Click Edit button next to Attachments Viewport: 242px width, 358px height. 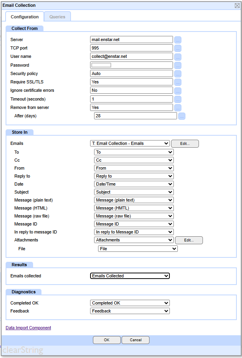(189, 240)
